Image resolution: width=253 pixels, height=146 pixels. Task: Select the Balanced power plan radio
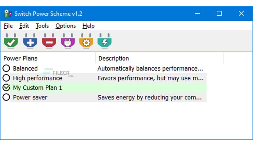click(x=6, y=68)
